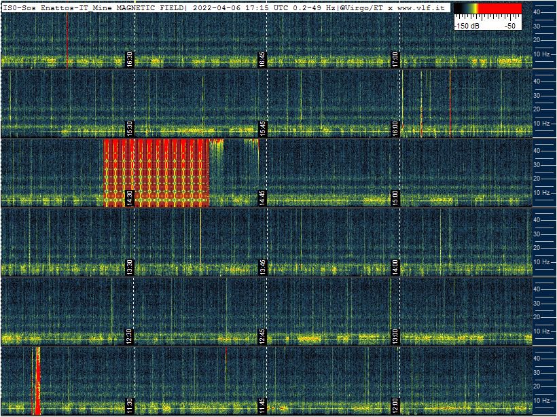Select the 12:00 time marker
This screenshot has height=417, width=557.
click(395, 405)
